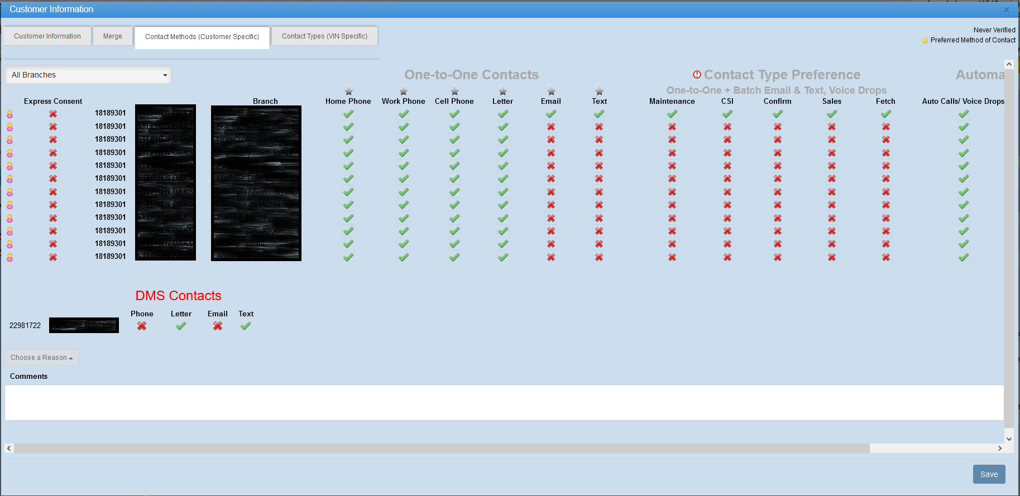Image resolution: width=1020 pixels, height=496 pixels.
Task: Click into the Comments text box
Action: [504, 402]
